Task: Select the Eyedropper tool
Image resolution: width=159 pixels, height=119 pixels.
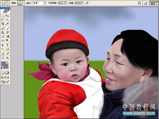Action: tap(7, 54)
